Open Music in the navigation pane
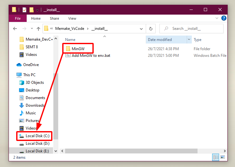 (27, 113)
